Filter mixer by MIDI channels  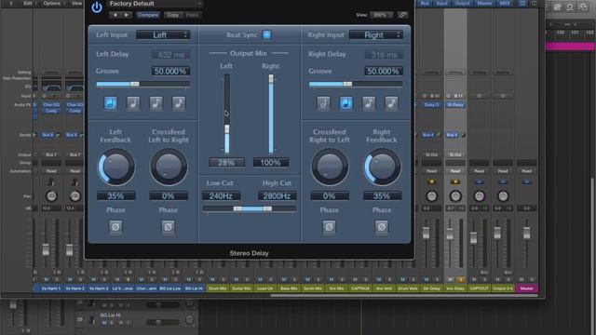[x=505, y=4]
